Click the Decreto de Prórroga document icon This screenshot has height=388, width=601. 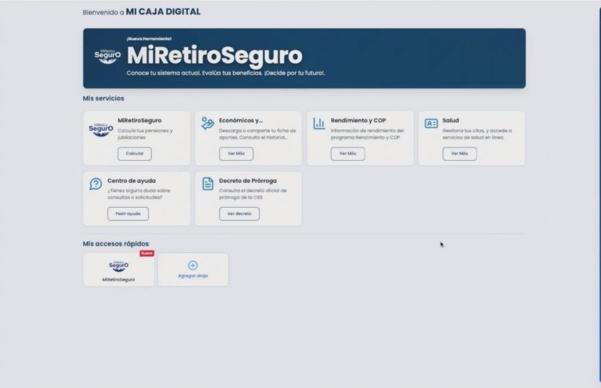pyautogui.click(x=208, y=183)
